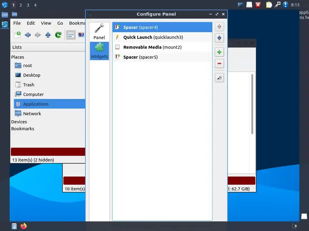This screenshot has height=231, width=309.
Task: Move selected widget down
Action: (x=219, y=38)
